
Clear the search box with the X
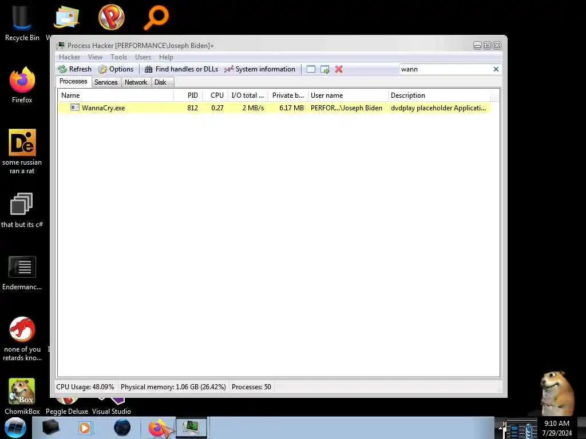pos(496,69)
